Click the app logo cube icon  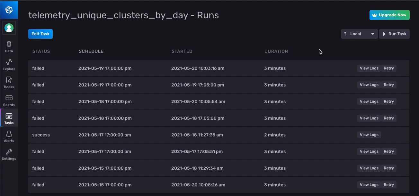(9, 10)
